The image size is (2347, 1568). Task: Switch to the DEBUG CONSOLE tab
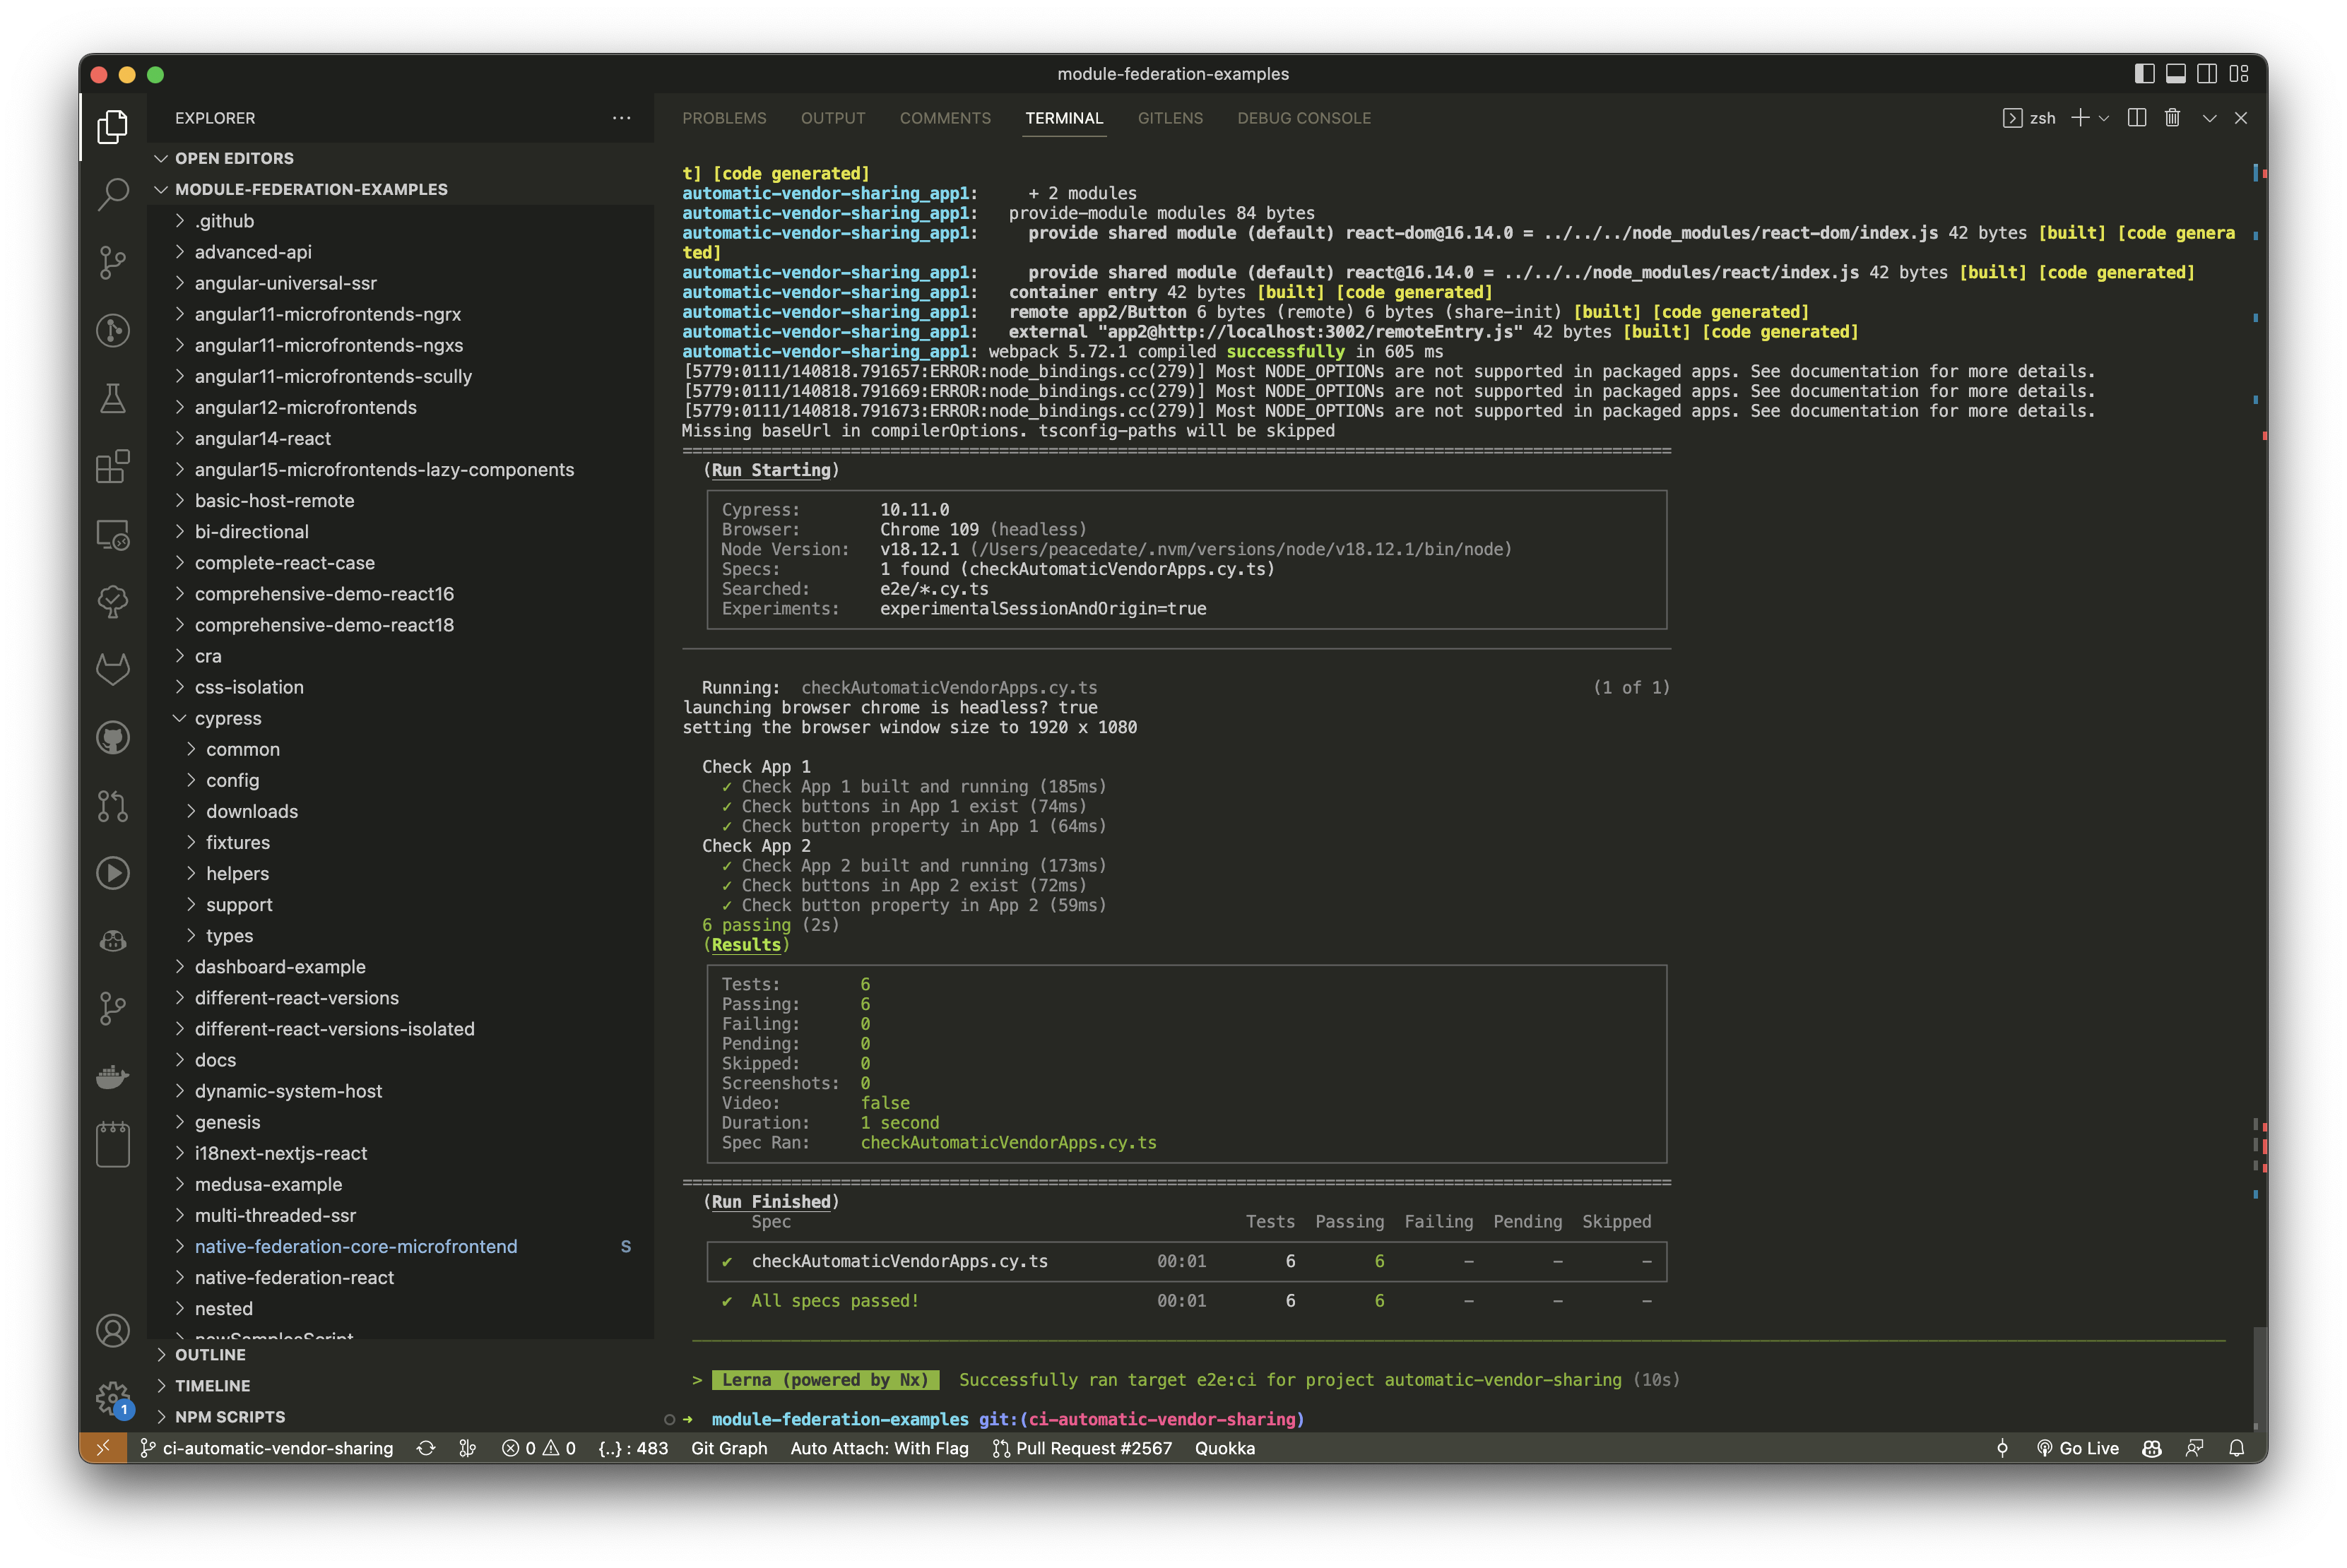(1304, 118)
